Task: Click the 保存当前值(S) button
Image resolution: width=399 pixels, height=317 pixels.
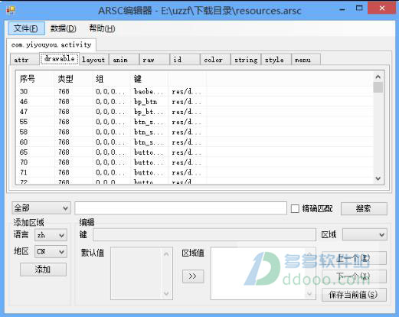Action: tap(354, 295)
